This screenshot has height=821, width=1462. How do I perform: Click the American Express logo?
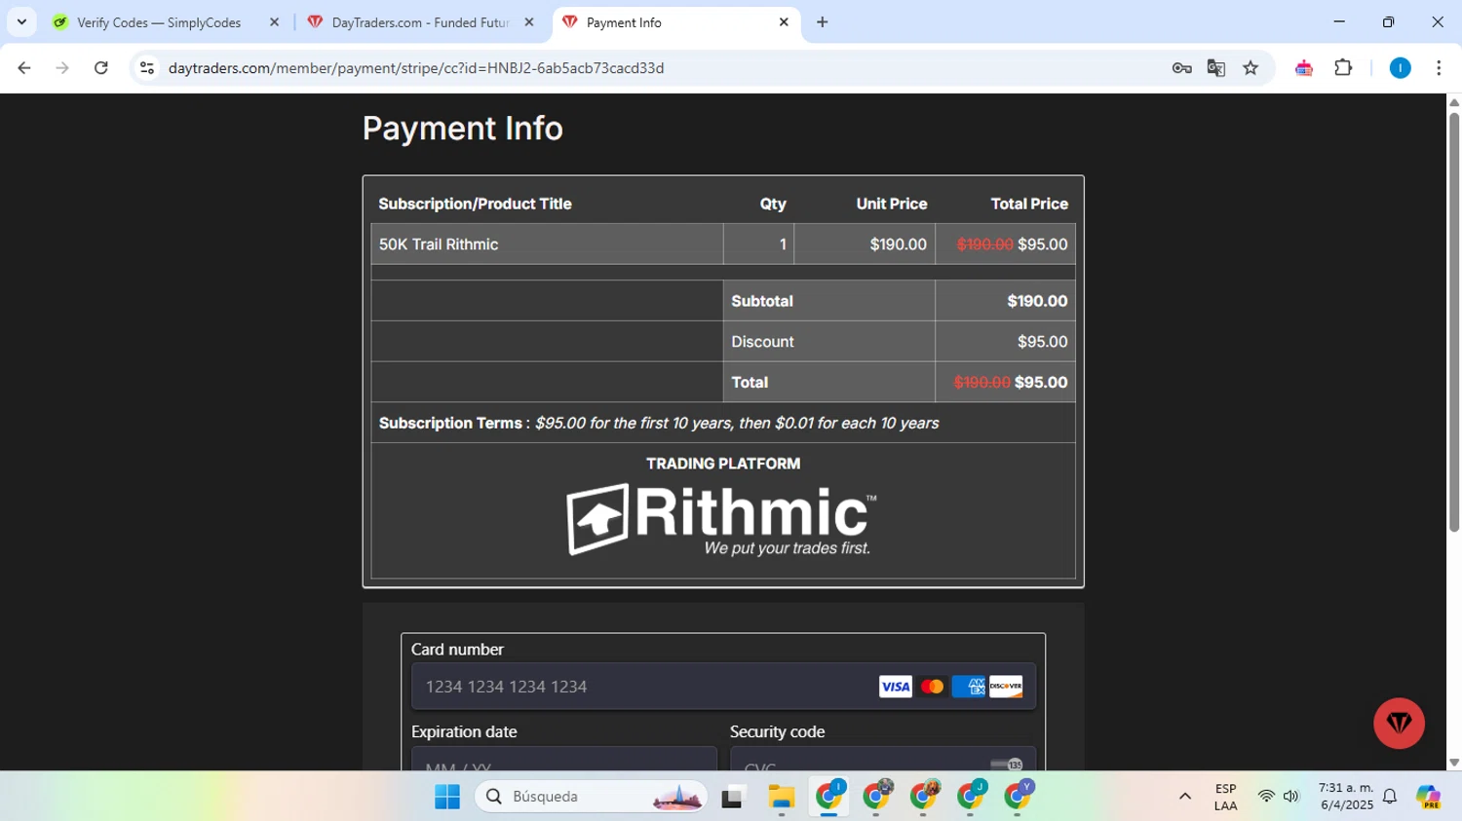pyautogui.click(x=969, y=687)
